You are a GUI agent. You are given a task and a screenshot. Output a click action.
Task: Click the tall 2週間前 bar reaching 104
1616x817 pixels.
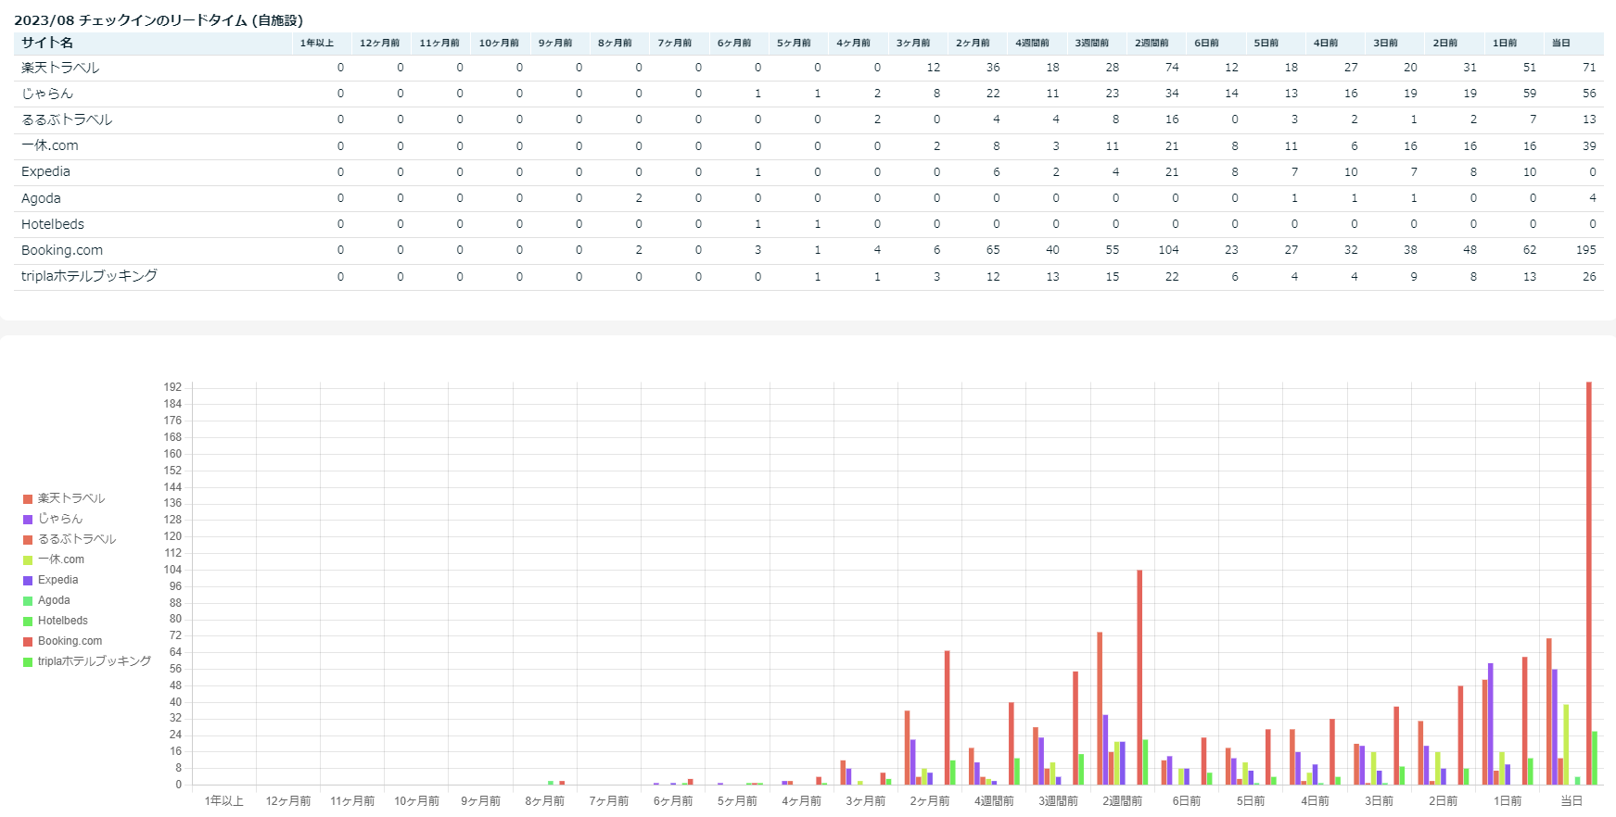(x=1139, y=676)
